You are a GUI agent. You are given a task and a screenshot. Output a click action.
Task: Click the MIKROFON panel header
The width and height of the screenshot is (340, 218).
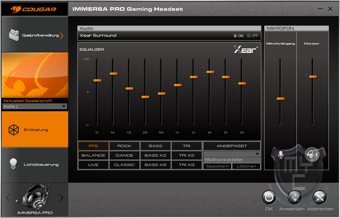296,28
